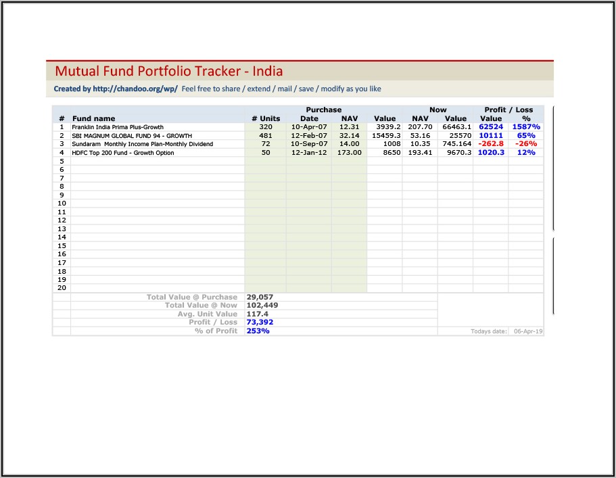
Task: Select purchase date 12-Feb-07 cell
Action: [x=309, y=136]
